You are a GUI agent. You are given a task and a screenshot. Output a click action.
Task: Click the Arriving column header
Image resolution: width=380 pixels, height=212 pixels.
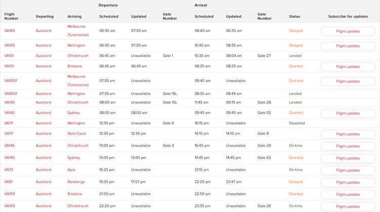(x=74, y=17)
